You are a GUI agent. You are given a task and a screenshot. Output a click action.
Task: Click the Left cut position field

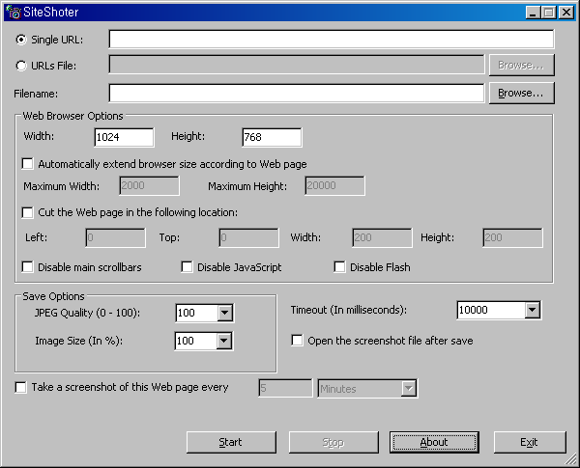point(115,237)
